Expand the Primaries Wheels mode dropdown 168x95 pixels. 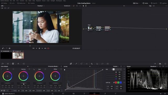tap(54, 66)
